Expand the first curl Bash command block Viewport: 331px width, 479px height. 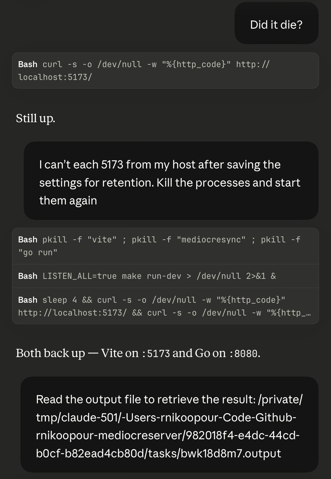coord(165,70)
